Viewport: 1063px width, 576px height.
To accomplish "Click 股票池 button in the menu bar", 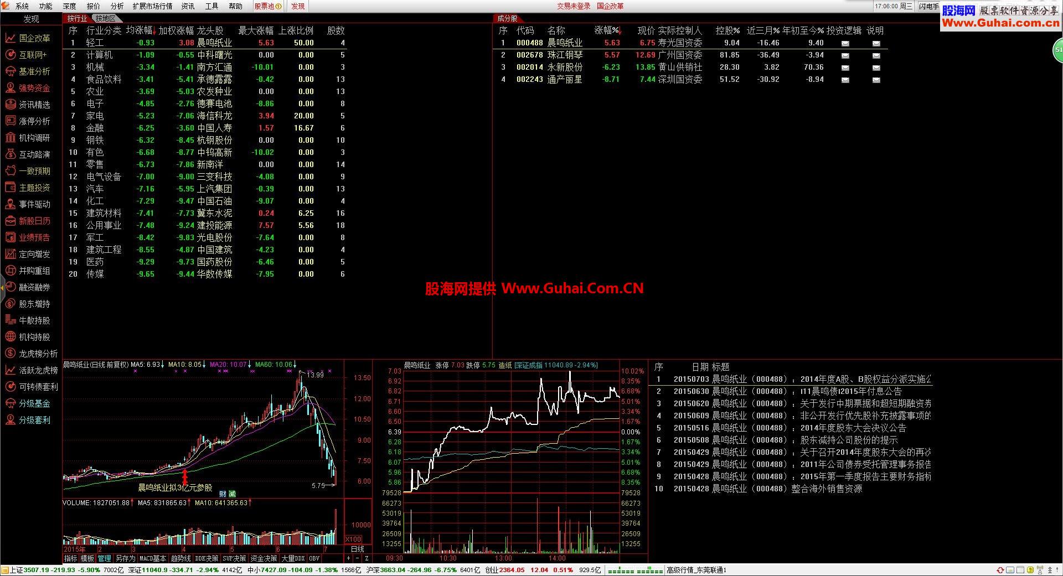I will (268, 6).
